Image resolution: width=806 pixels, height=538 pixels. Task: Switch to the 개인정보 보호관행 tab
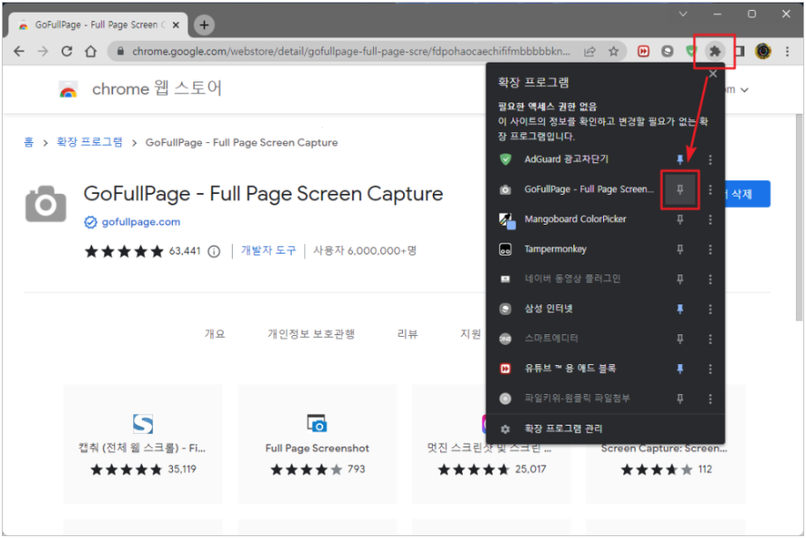pyautogui.click(x=311, y=334)
